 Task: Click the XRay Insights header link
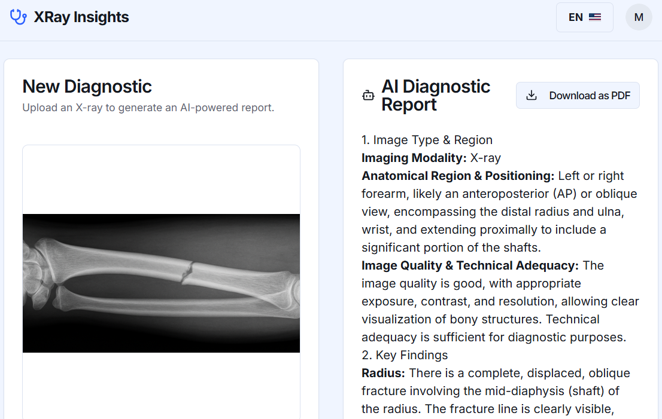pos(82,17)
